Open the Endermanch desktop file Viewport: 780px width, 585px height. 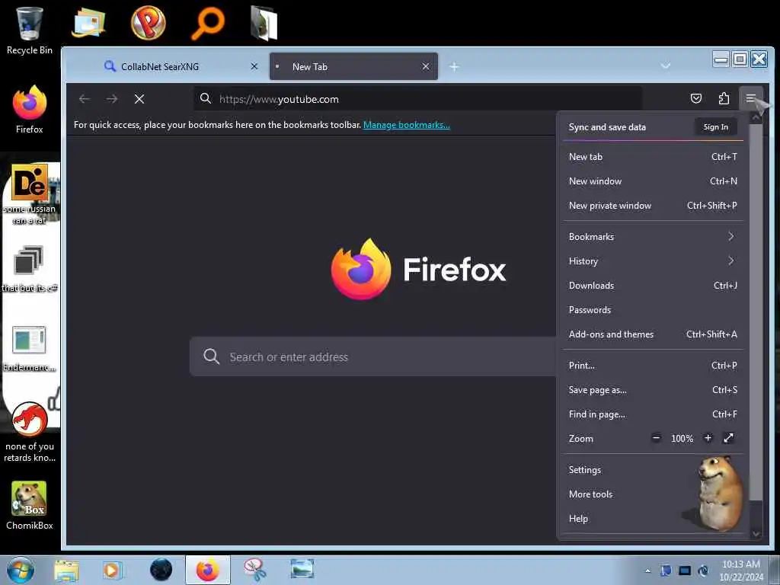pos(30,348)
